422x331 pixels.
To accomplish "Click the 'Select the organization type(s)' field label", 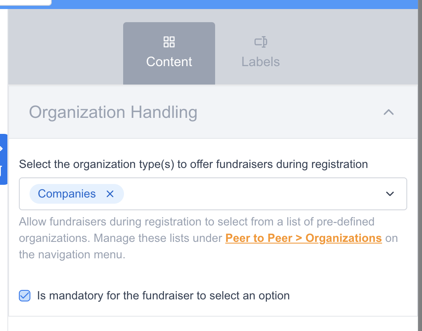I will 193,164.
